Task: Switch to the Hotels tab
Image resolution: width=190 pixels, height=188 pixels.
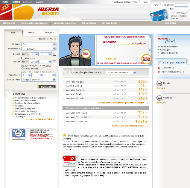Action: click(31, 33)
